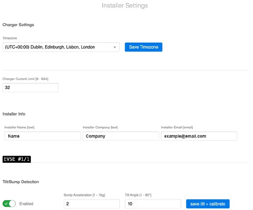Click the Installer Email [email] field label
This screenshot has height=210, width=253.
tap(177, 127)
